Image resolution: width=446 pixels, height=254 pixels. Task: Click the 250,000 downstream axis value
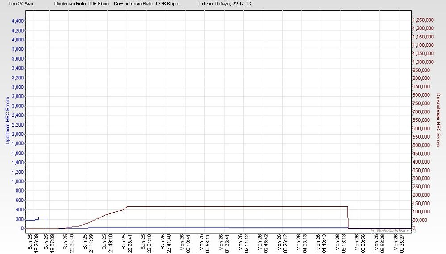point(422,187)
